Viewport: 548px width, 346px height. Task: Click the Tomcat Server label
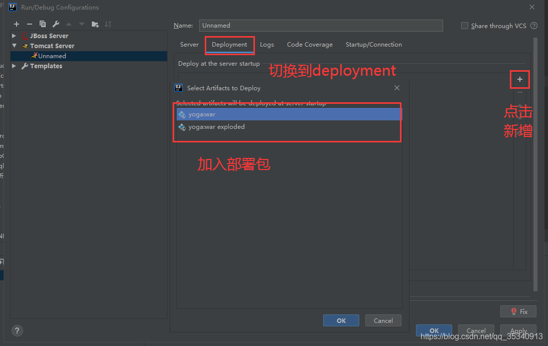click(x=52, y=46)
